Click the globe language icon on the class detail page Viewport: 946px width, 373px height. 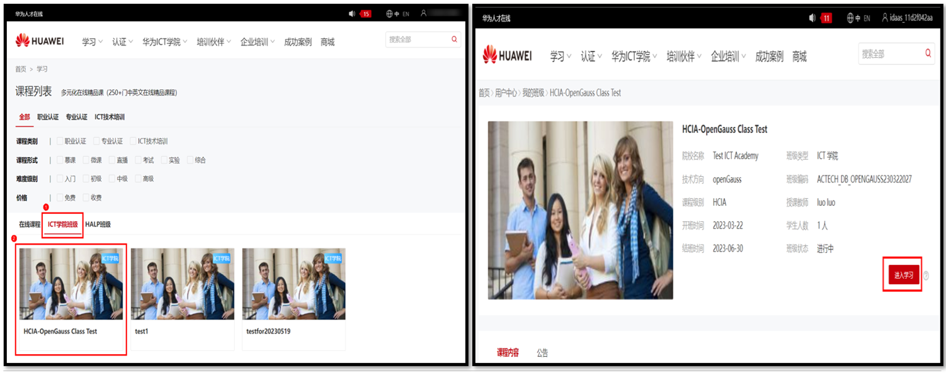(x=850, y=18)
